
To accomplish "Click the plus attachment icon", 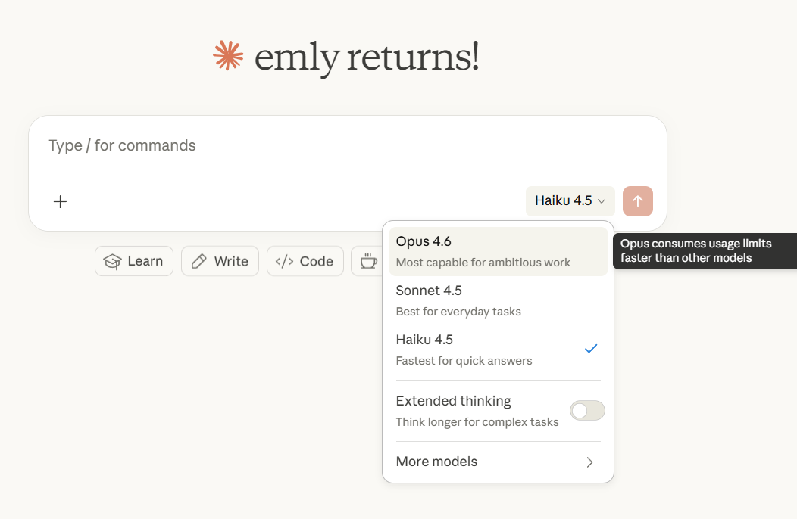I will 60,201.
